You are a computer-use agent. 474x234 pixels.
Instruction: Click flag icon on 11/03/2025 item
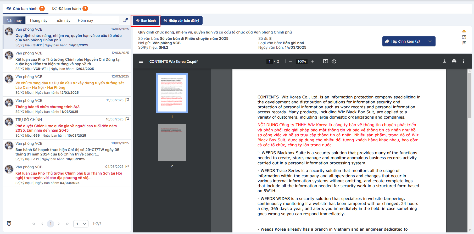[127, 100]
